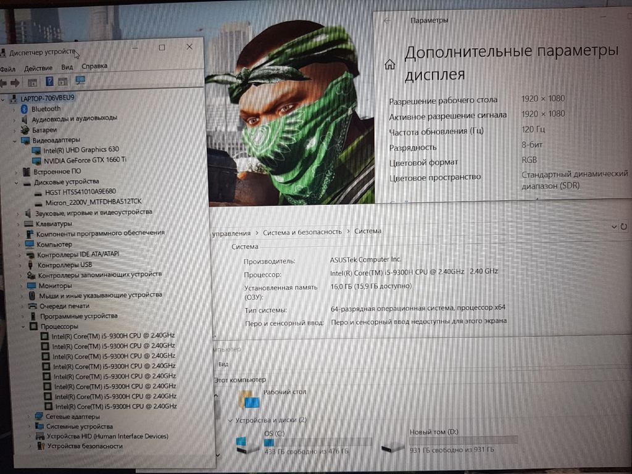Click the battery icon beside Батареи
632x474 pixels.
(x=25, y=130)
